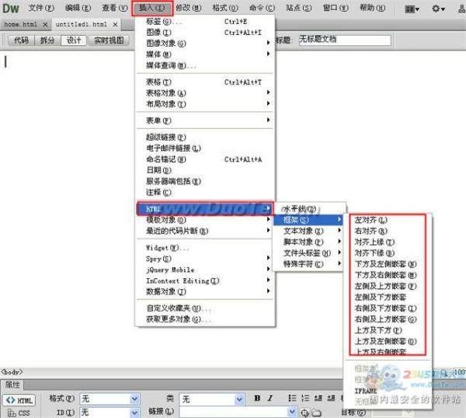Open the 帮助 (Help) menu

tap(372, 8)
